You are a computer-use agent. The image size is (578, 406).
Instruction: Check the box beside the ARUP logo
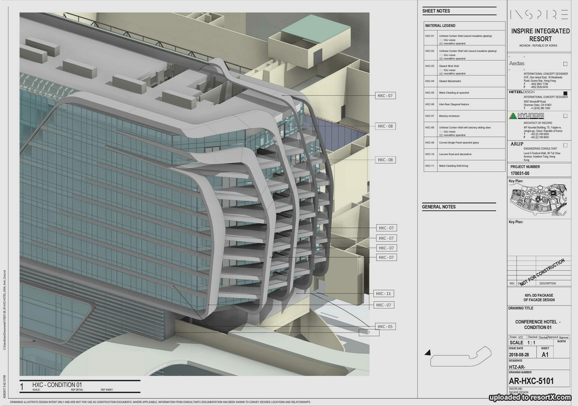[x=565, y=144]
